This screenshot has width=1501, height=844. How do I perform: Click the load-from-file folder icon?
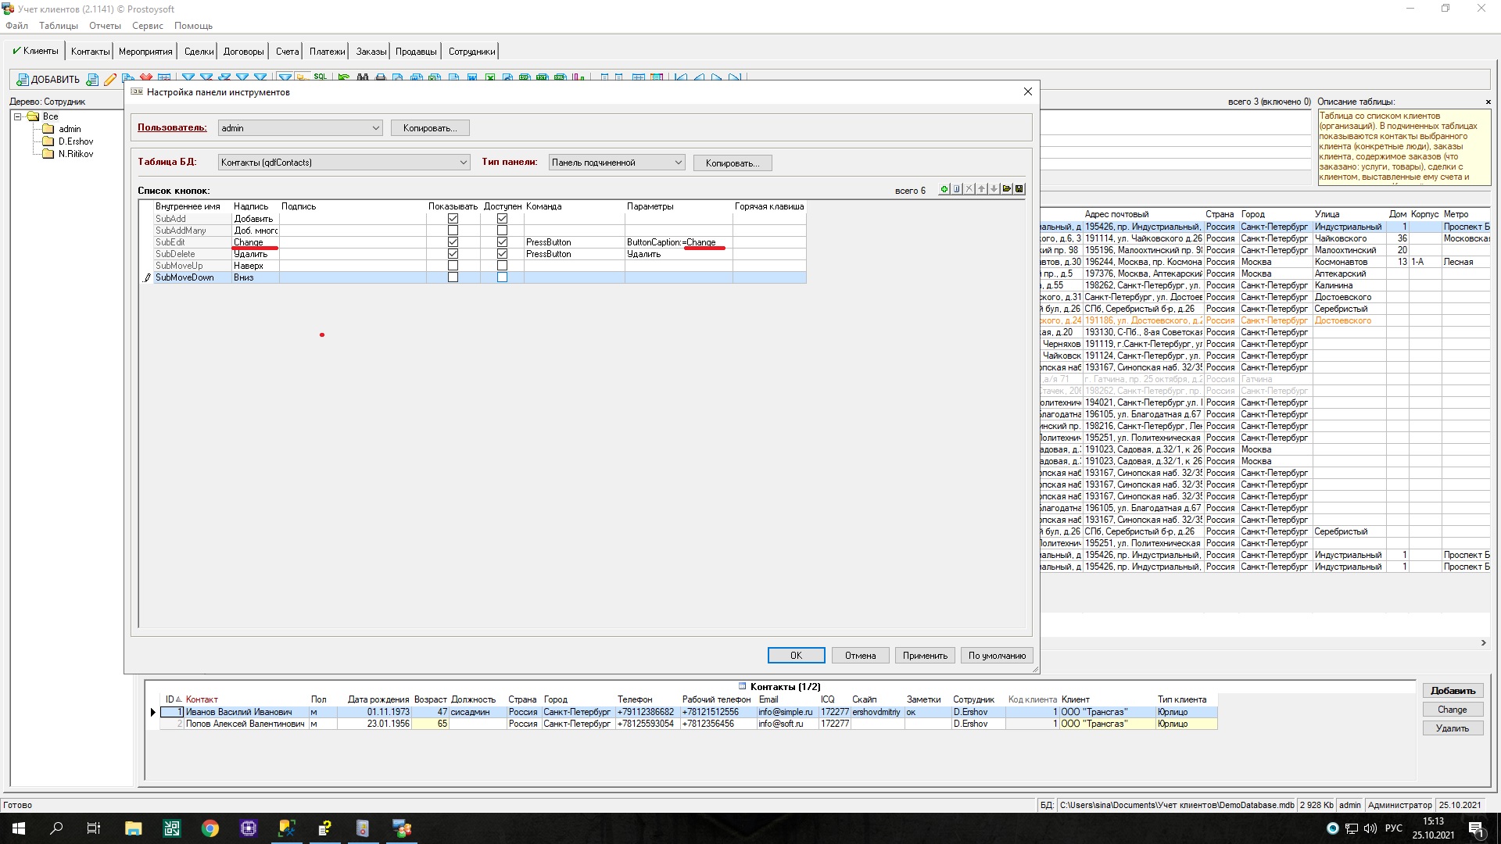coord(1007,189)
